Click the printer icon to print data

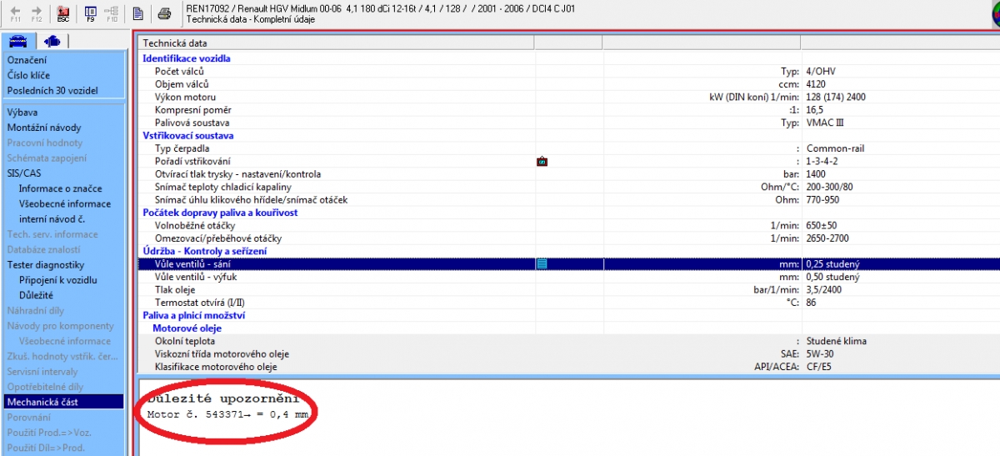coord(165,13)
